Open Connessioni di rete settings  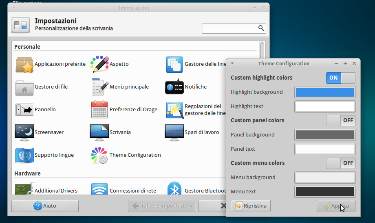(124, 189)
